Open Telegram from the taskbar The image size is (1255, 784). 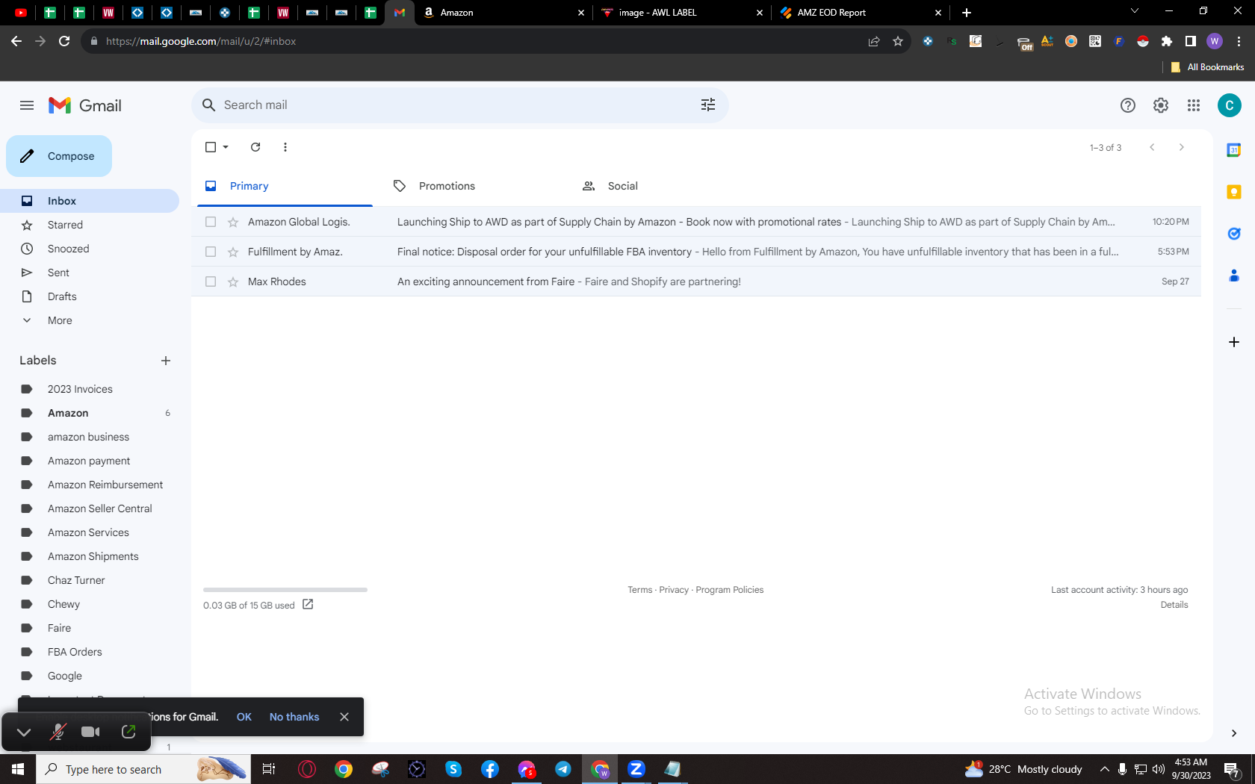(x=563, y=769)
